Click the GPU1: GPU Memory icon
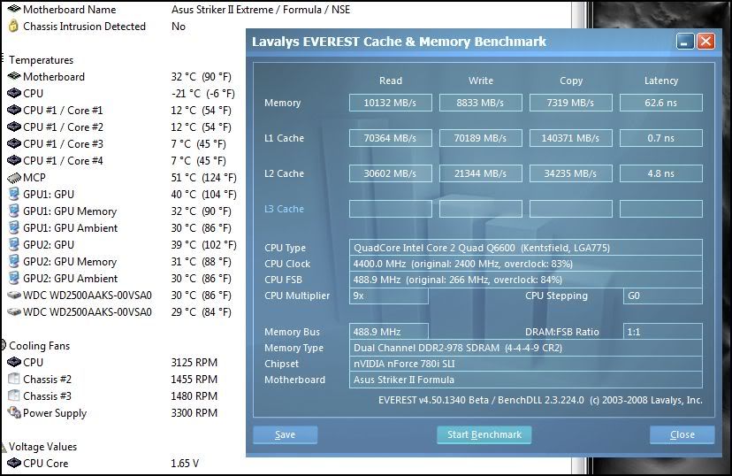Viewport: 732px width, 476px height. (14, 211)
